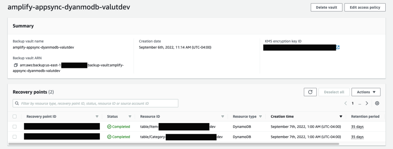Open recovery points table preferences gear
The image size is (393, 149).
pyautogui.click(x=377, y=103)
